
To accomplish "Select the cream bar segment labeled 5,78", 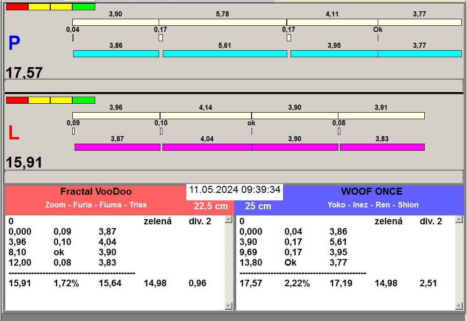I will (x=223, y=23).
